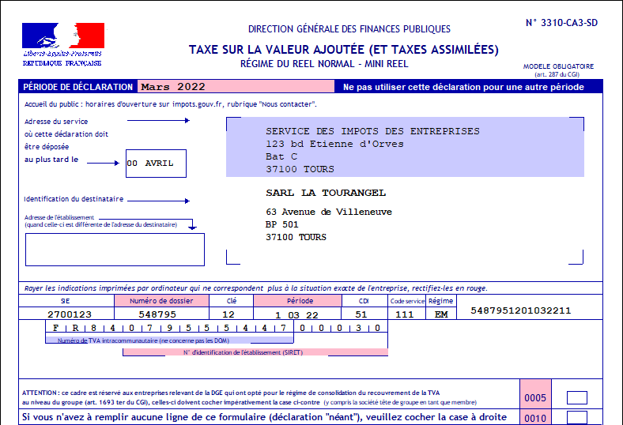The height and width of the screenshot is (425, 623).
Task: Select the tax service address block
Action: coord(403,147)
